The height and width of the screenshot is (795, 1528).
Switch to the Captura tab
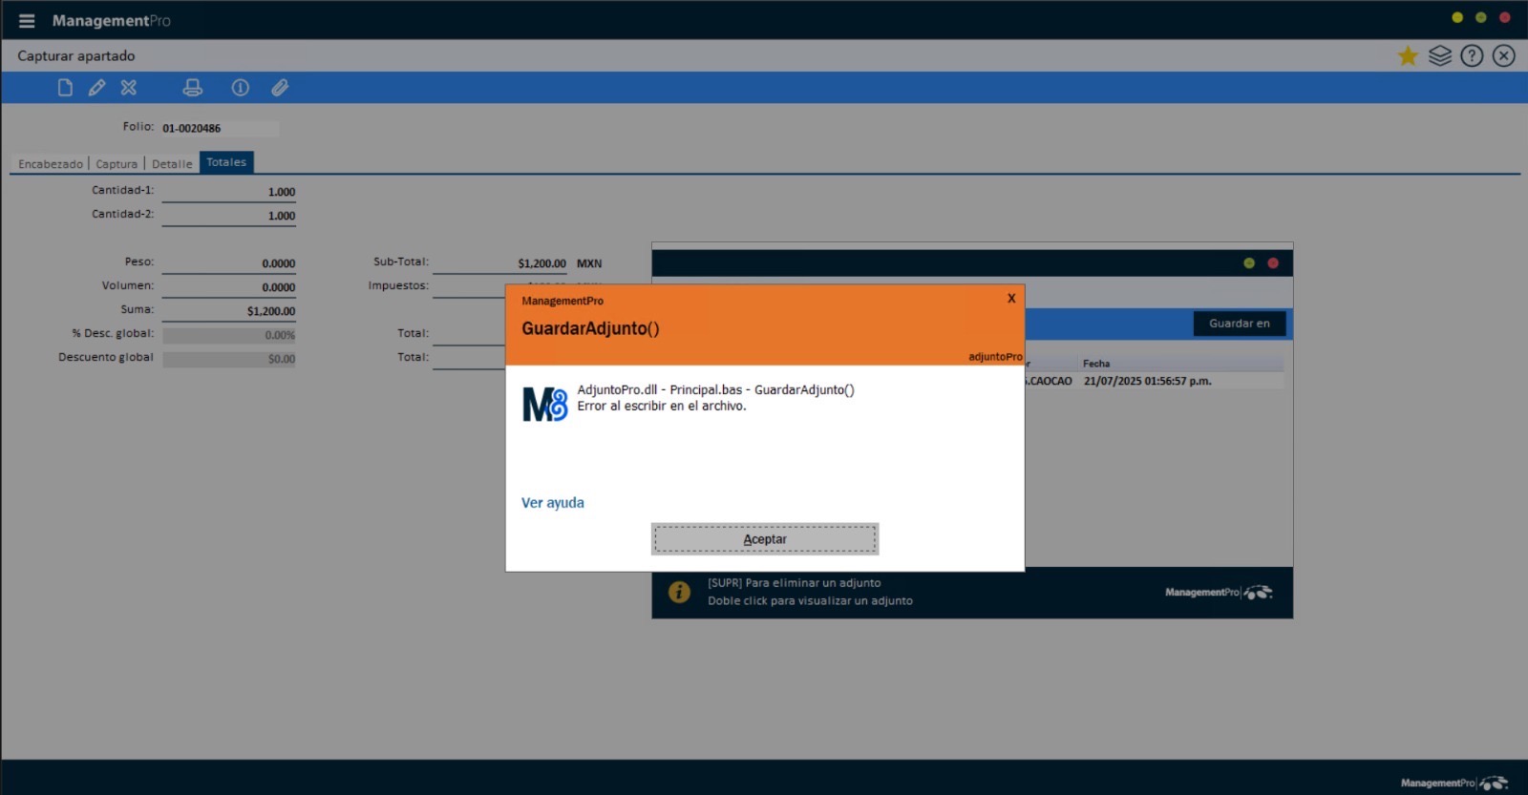pyautogui.click(x=117, y=164)
